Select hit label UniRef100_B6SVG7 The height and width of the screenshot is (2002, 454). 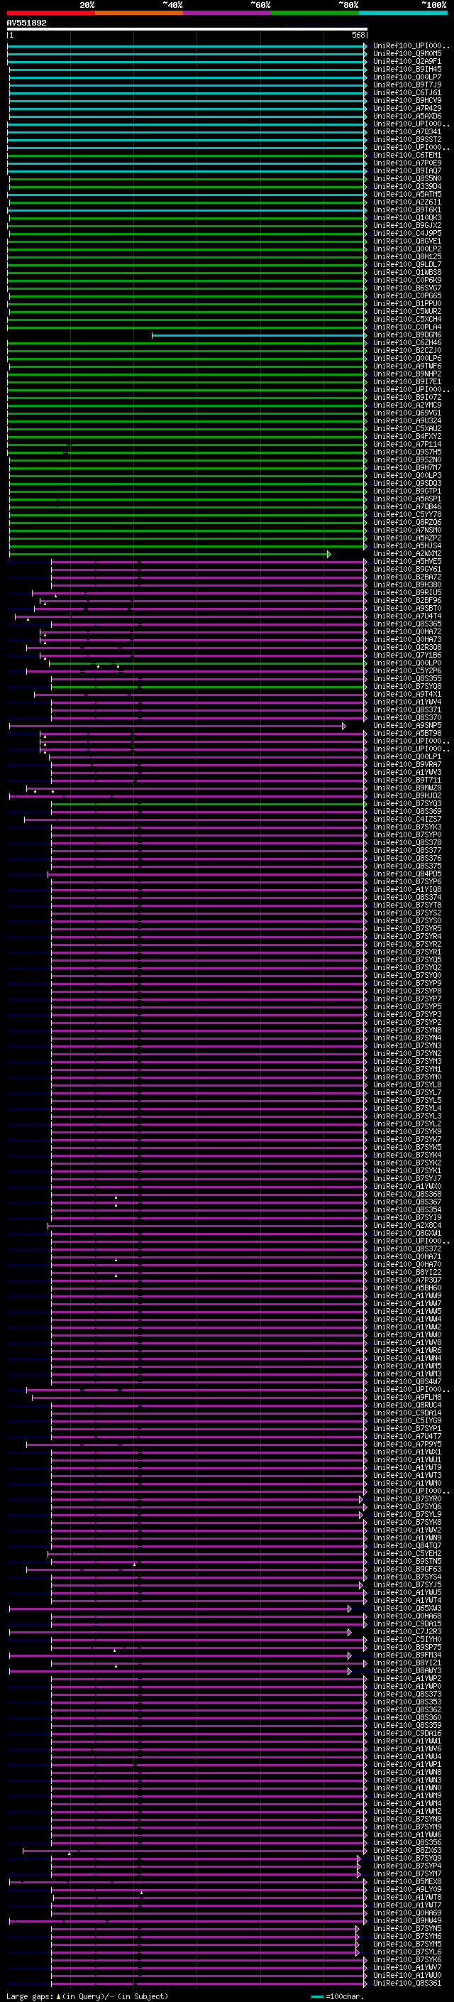(407, 288)
